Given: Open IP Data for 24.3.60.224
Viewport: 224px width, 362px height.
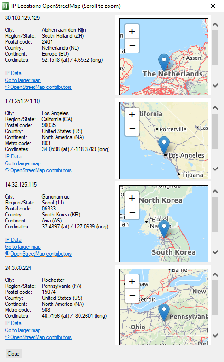Looking at the screenshot, I should [x=13, y=323].
